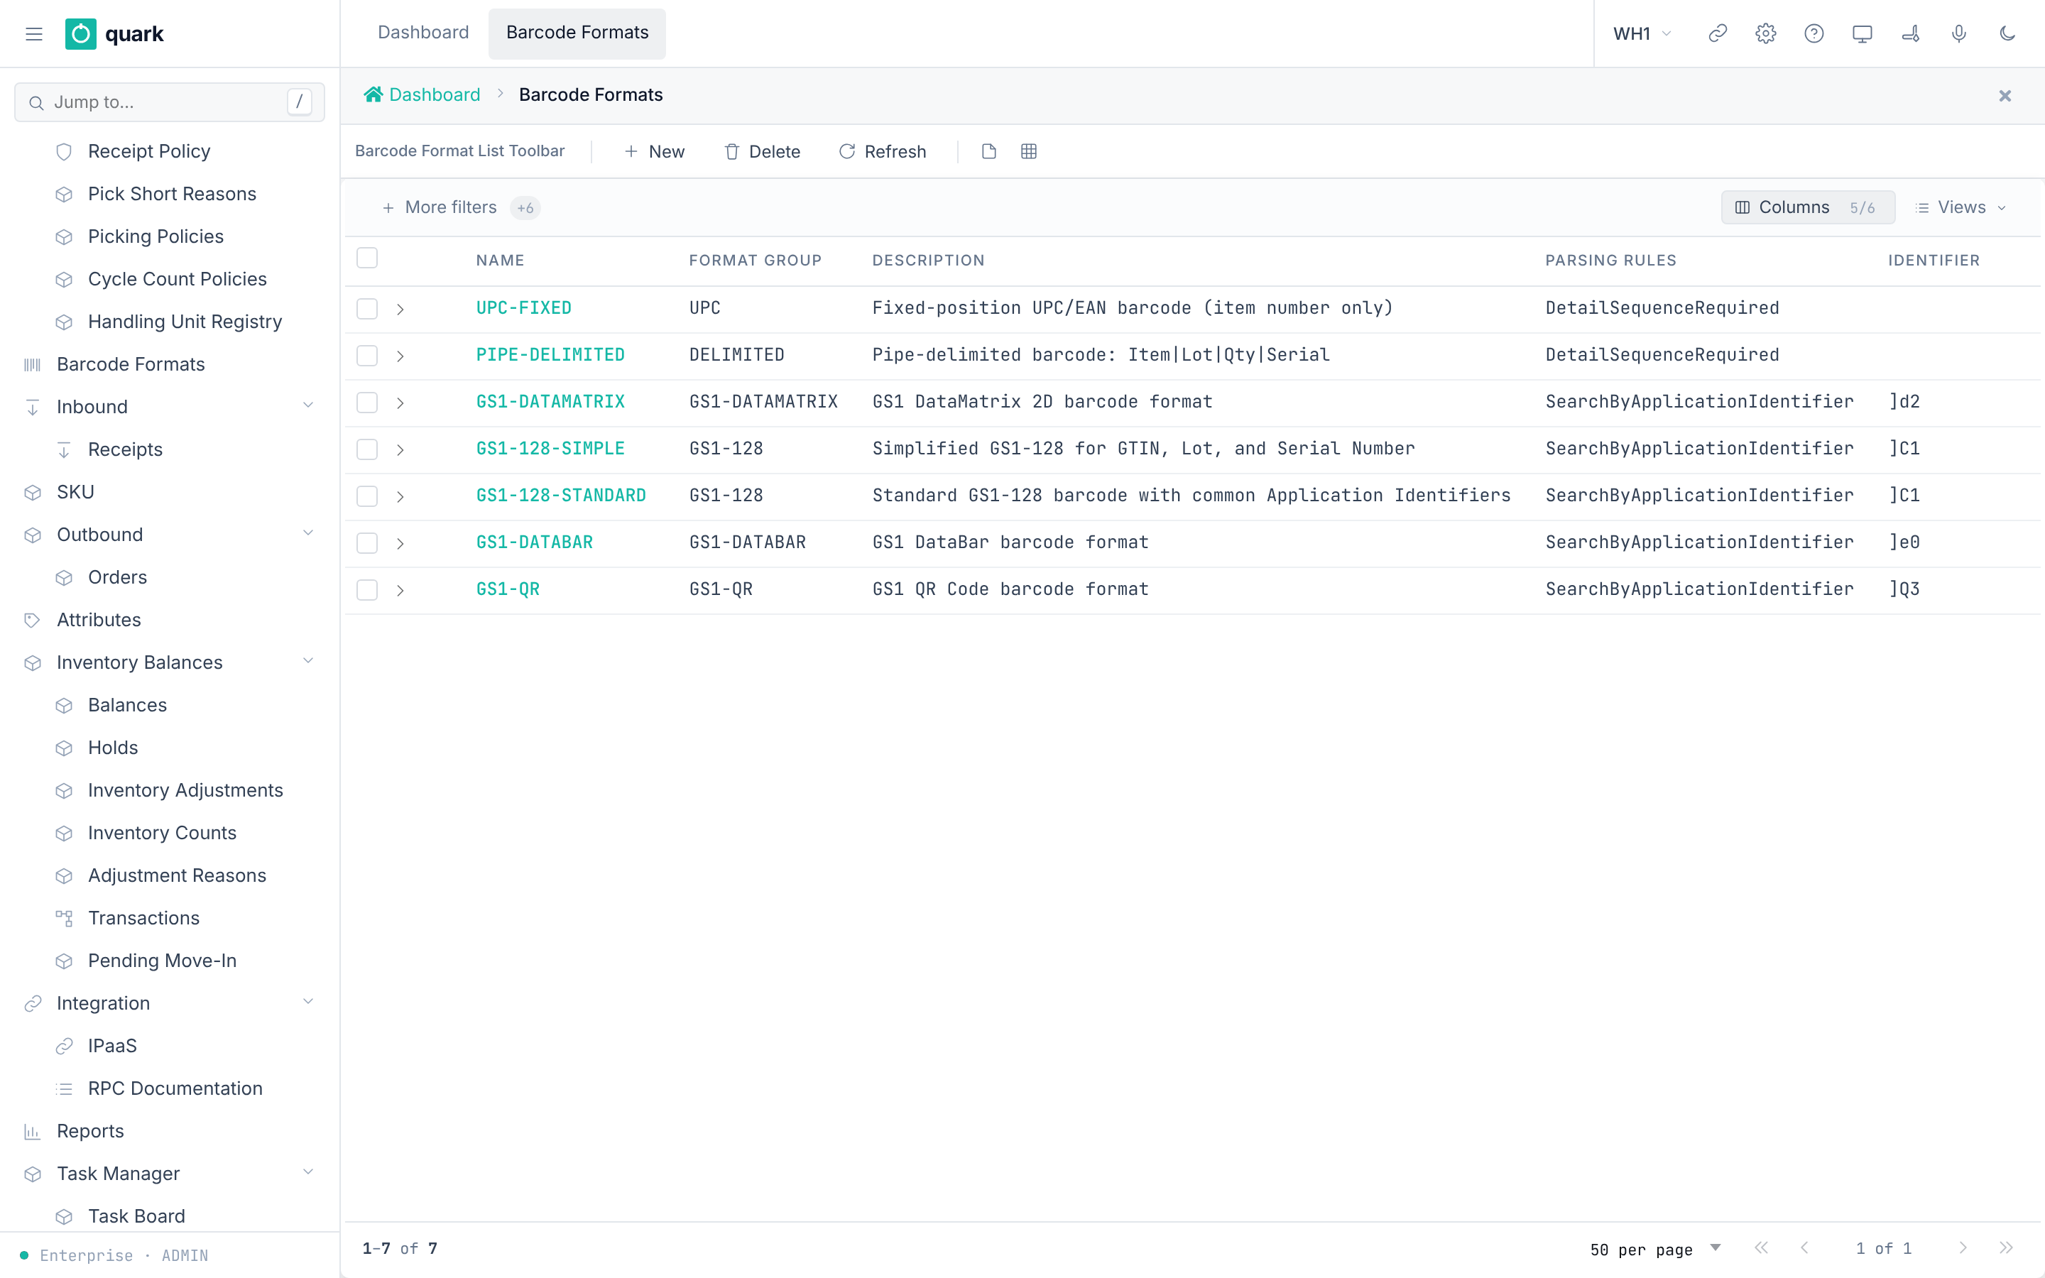This screenshot has height=1278, width=2045.
Task: Click the New button
Action: click(x=654, y=151)
